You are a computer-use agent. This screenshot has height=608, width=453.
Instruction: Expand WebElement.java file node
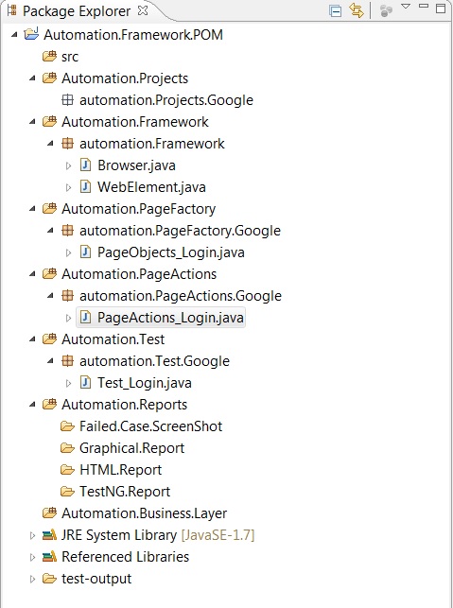(69, 187)
